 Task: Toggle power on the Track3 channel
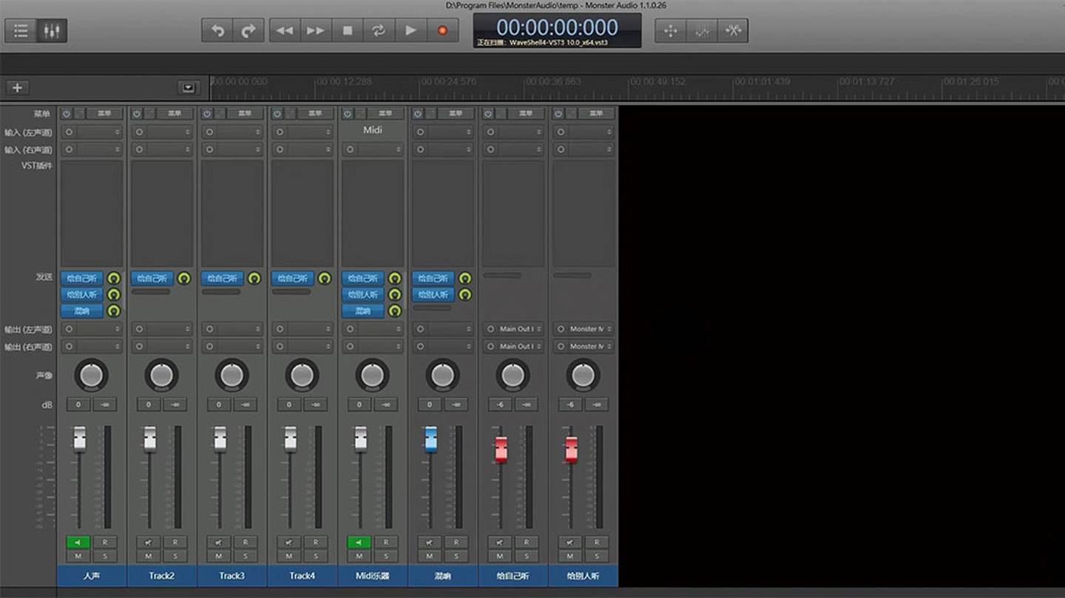(x=207, y=113)
